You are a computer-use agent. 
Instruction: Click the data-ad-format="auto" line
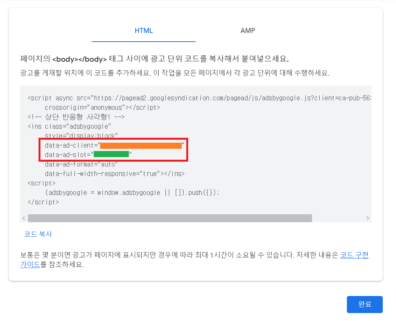click(81, 164)
